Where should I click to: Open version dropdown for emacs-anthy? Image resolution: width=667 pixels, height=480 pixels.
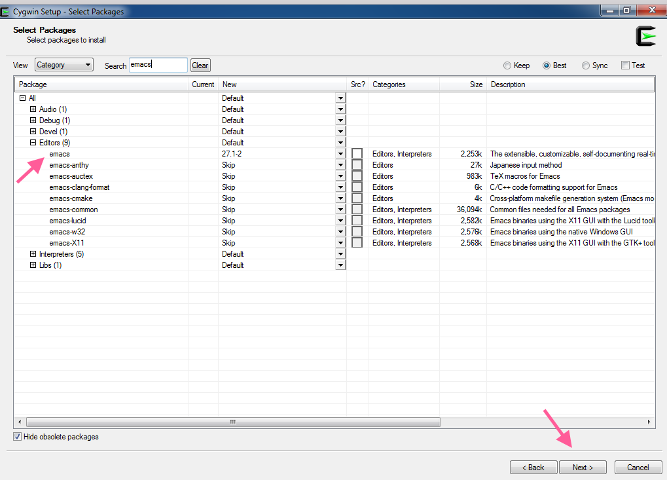coord(340,164)
